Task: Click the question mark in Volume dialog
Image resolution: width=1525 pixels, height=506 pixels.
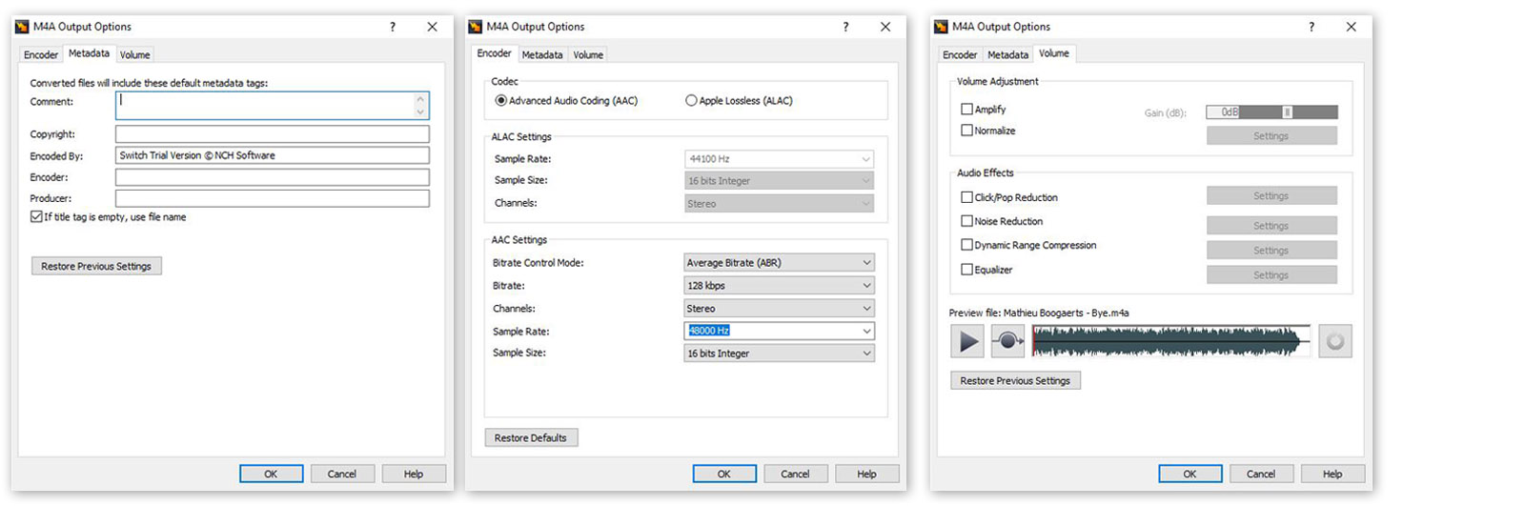Action: [x=1311, y=27]
